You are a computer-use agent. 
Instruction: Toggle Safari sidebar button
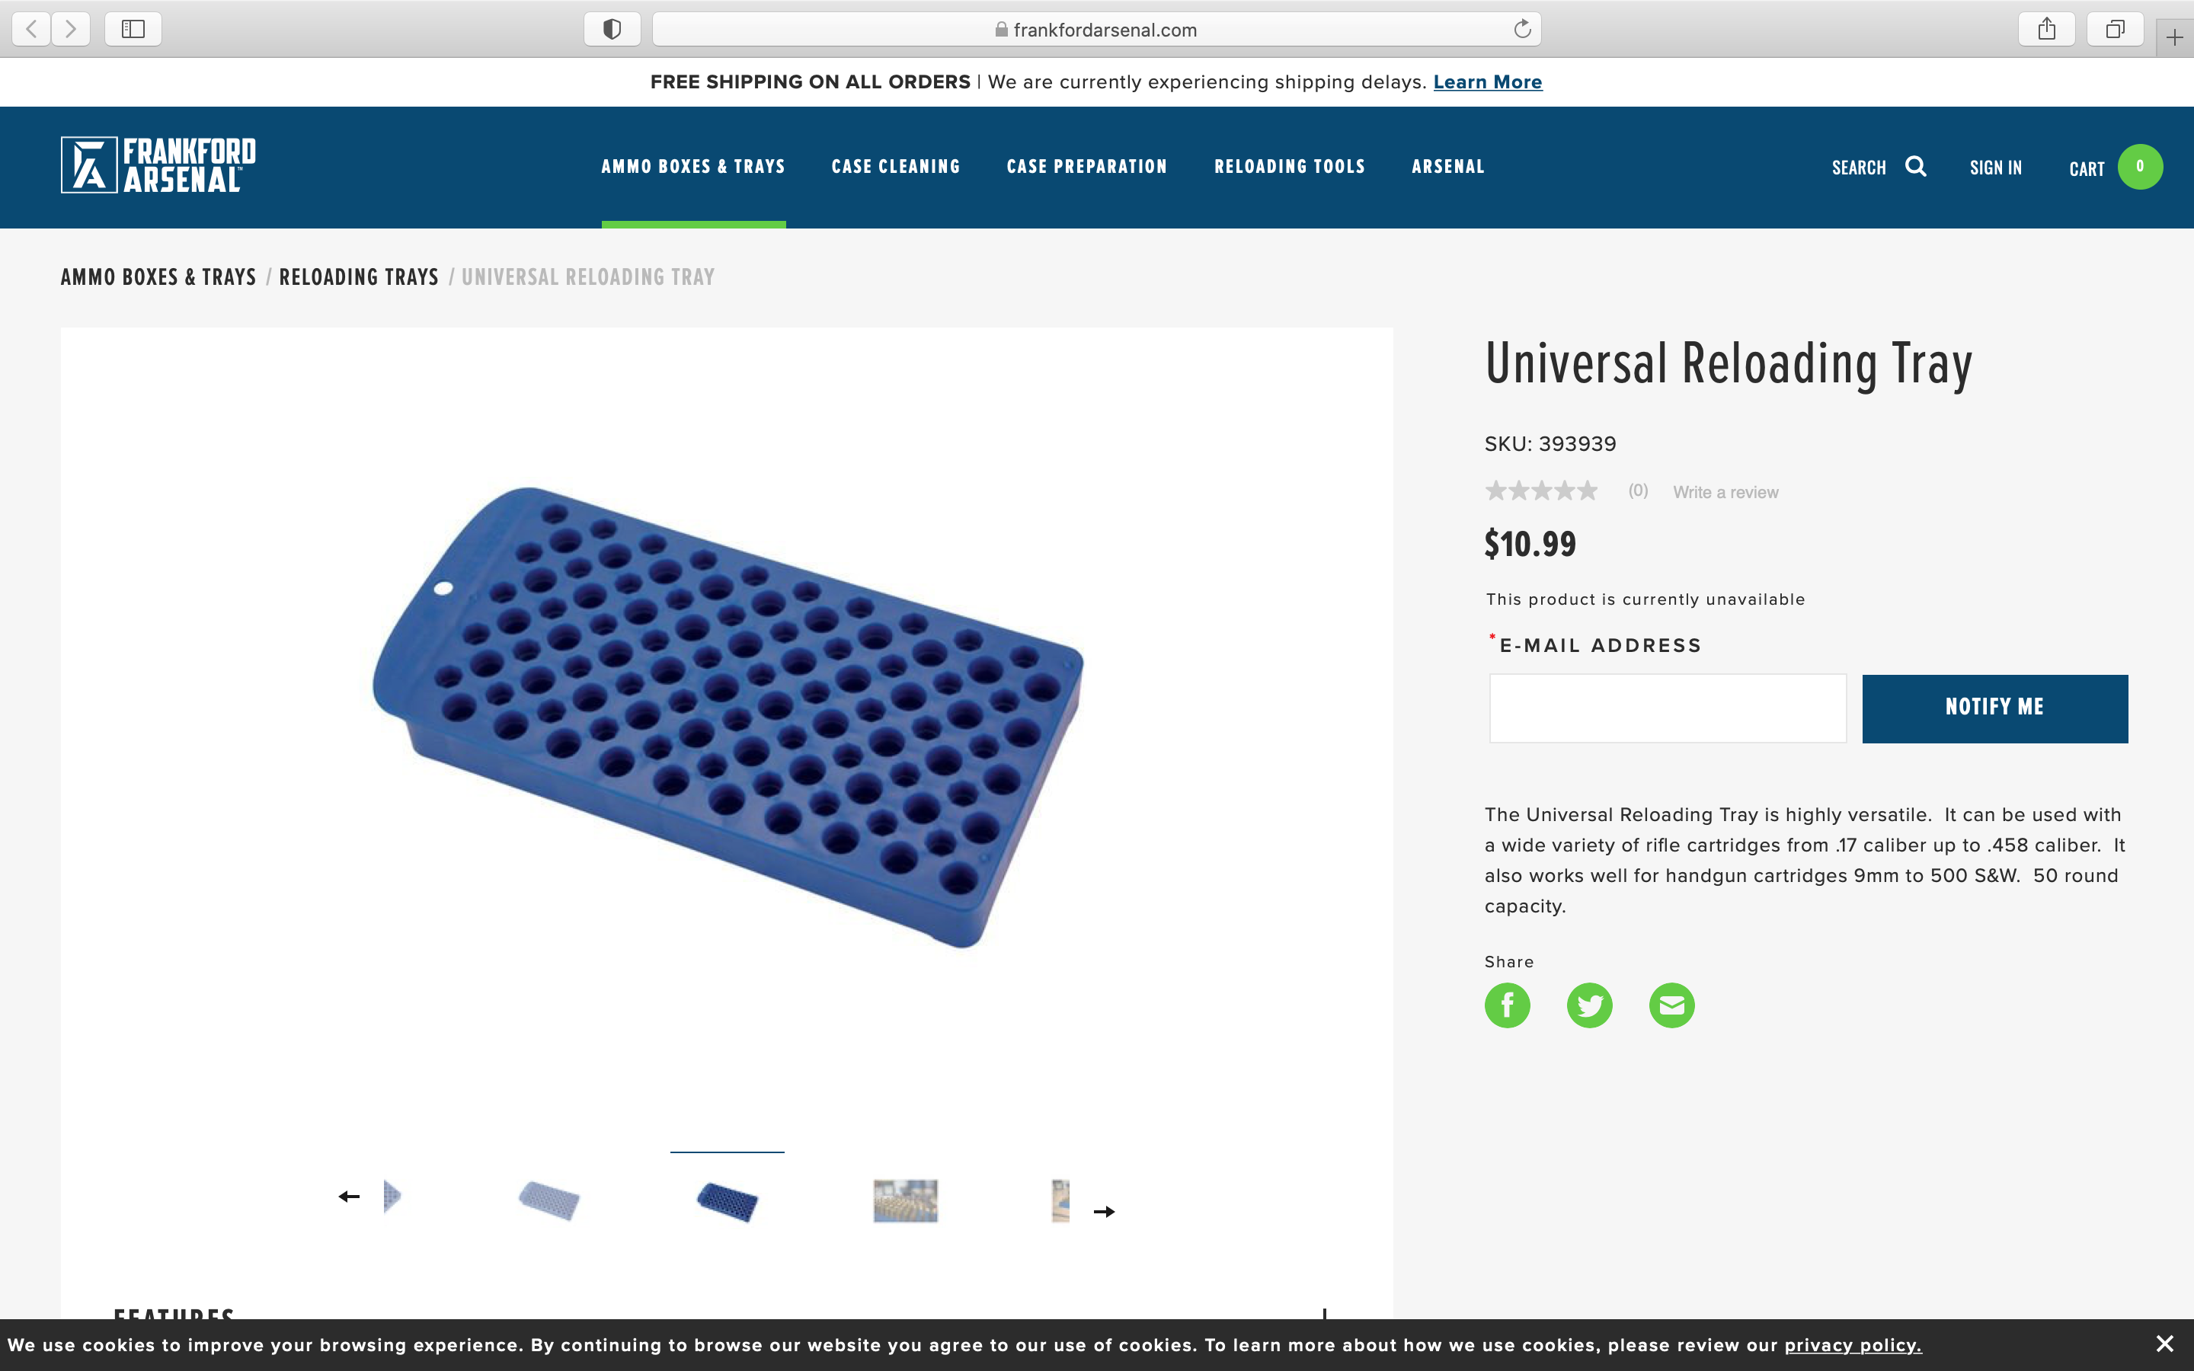coord(133,29)
